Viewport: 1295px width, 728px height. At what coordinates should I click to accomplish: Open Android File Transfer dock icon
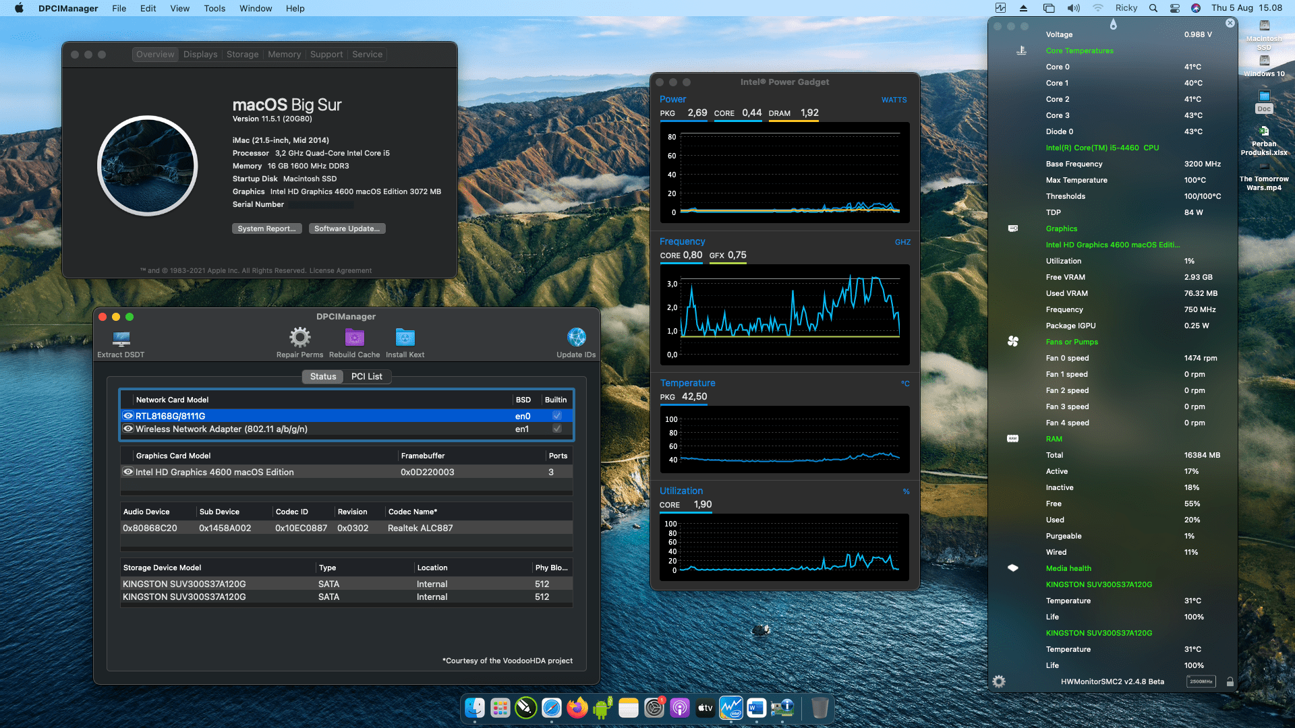pos(602,708)
